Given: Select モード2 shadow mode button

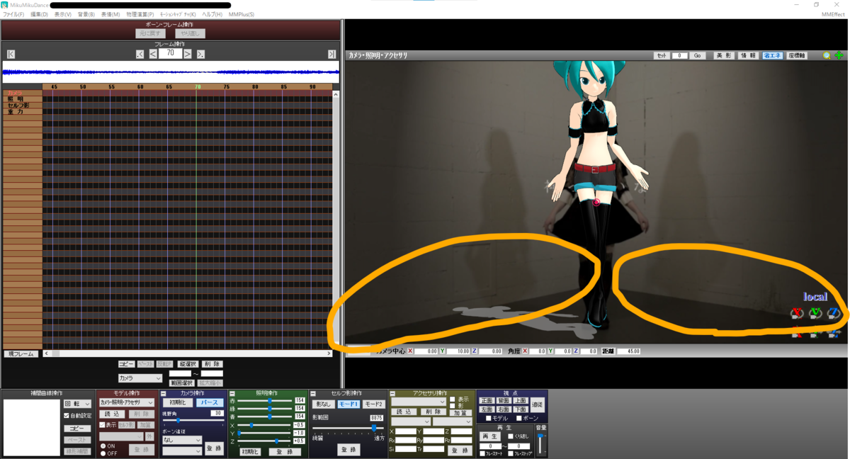Looking at the screenshot, I should click(x=374, y=404).
